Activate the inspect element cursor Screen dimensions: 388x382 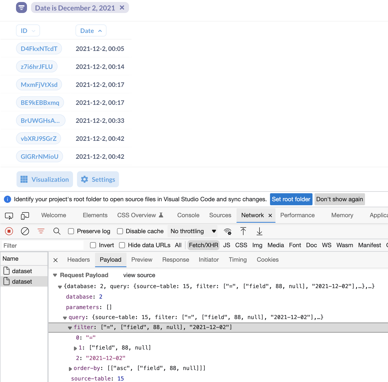[9, 216]
